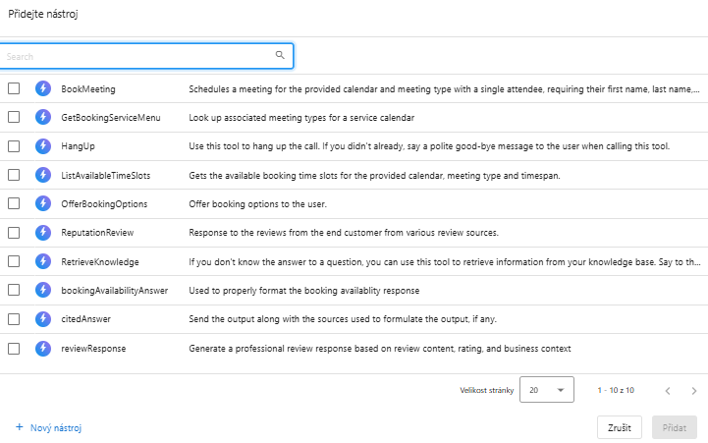Open the page size dropdown showing 20
This screenshot has height=443, width=708.
coord(546,389)
